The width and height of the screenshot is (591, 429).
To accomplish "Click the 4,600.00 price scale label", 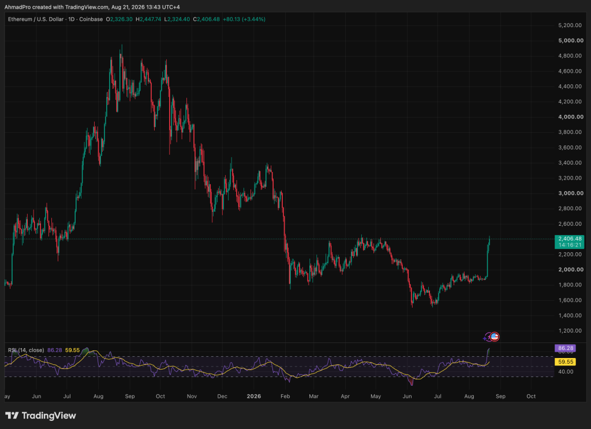I will [571, 71].
